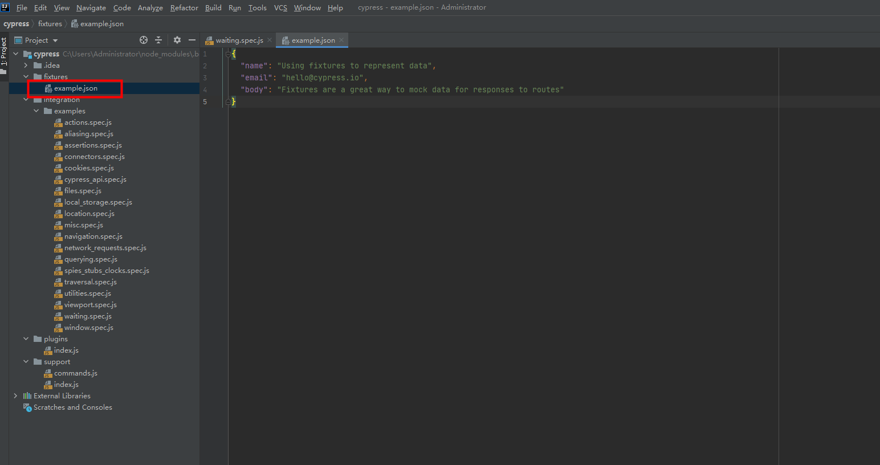The image size is (880, 465).
Task: Close the waiting.spec.js editor tab
Action: coord(270,40)
